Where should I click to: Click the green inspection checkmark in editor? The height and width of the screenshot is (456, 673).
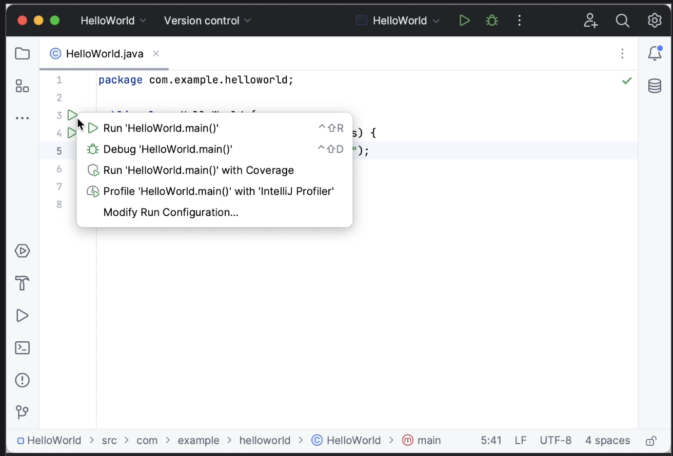pos(627,80)
